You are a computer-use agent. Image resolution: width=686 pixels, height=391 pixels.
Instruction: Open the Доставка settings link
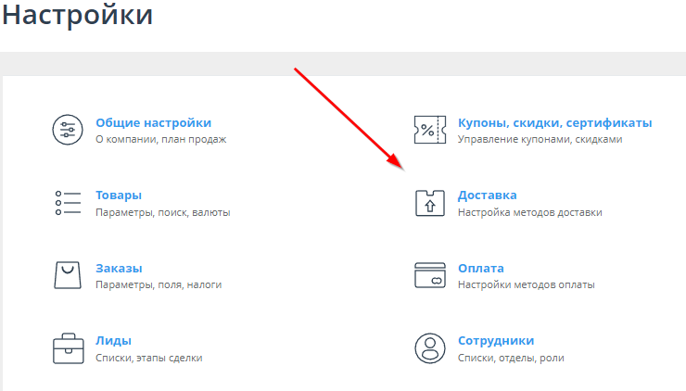(488, 195)
